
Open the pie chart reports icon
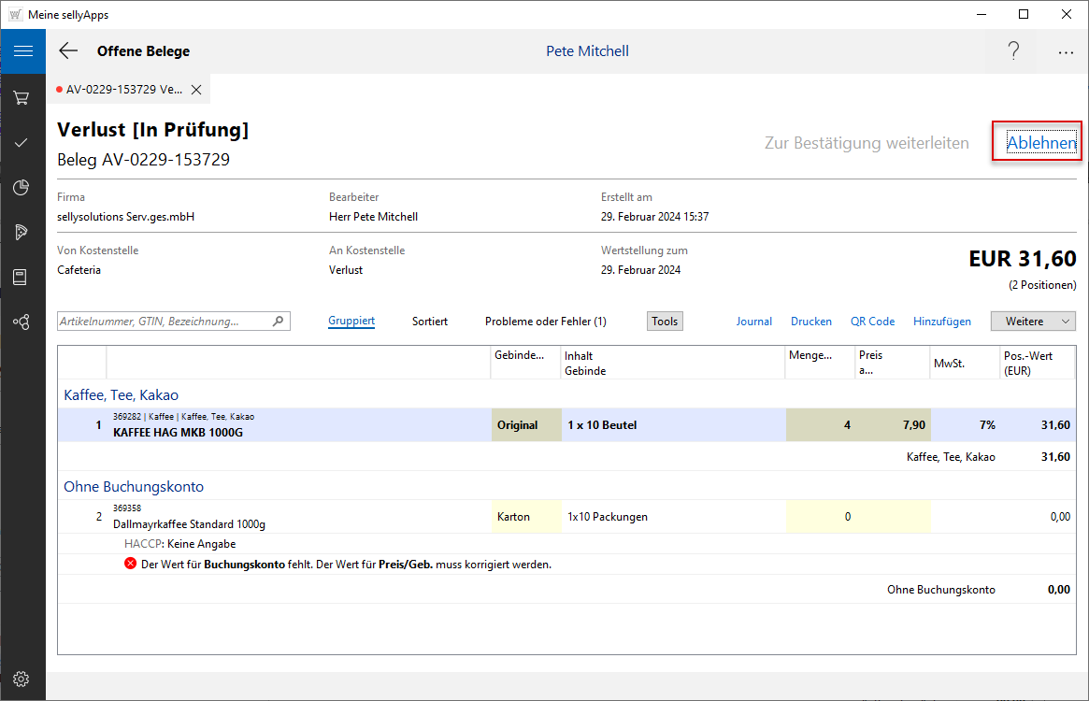(x=21, y=187)
